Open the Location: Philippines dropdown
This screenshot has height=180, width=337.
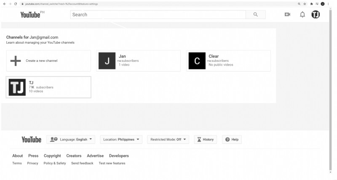121,140
